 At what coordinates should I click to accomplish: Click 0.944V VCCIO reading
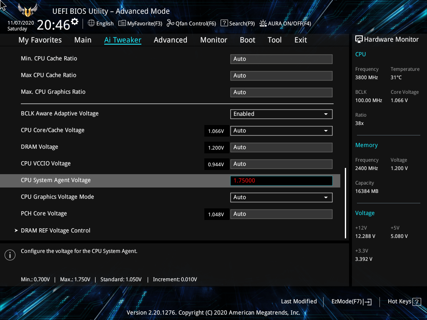point(216,164)
